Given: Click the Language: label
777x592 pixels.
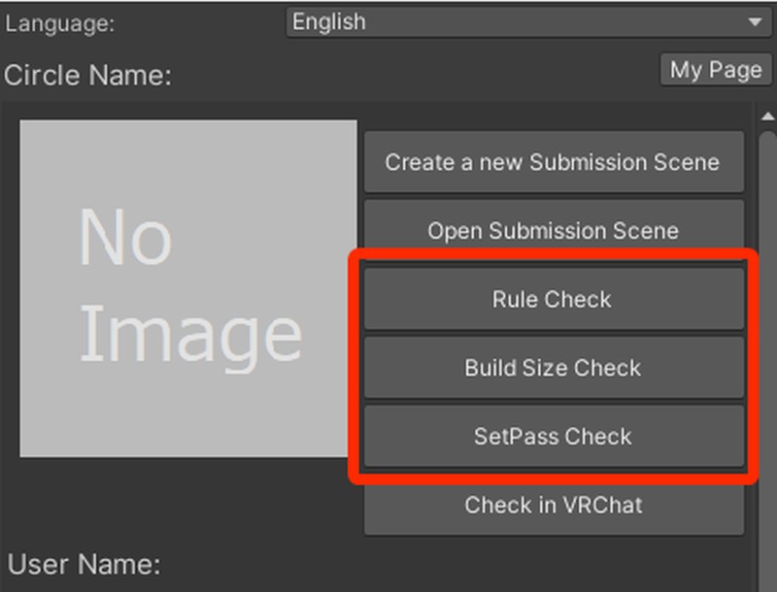Looking at the screenshot, I should pos(60,23).
